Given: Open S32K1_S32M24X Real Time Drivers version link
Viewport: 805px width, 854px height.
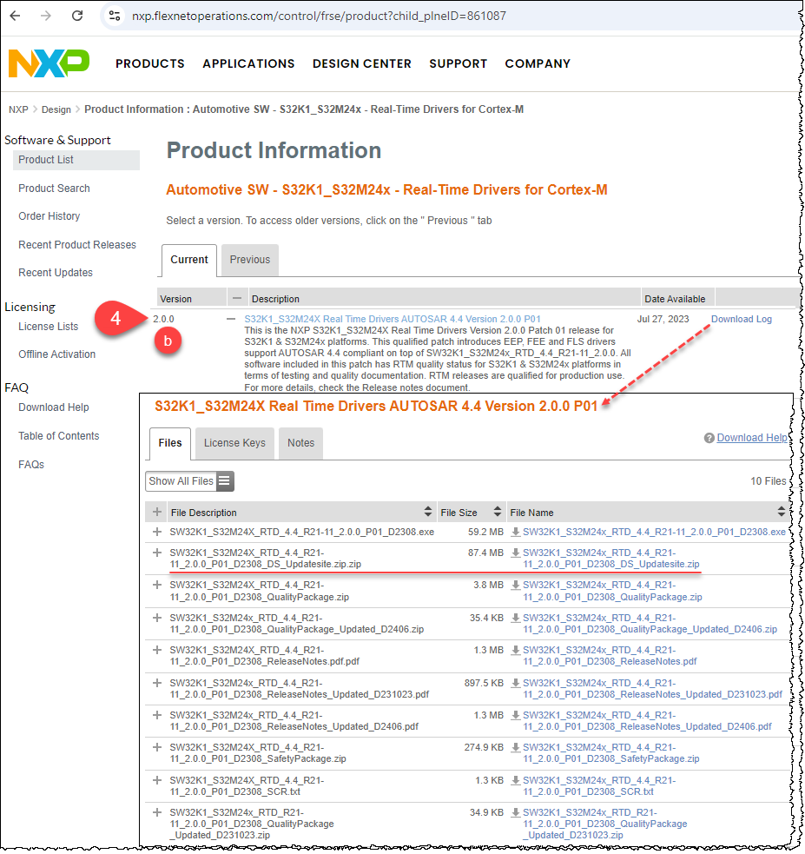Looking at the screenshot, I should click(393, 319).
